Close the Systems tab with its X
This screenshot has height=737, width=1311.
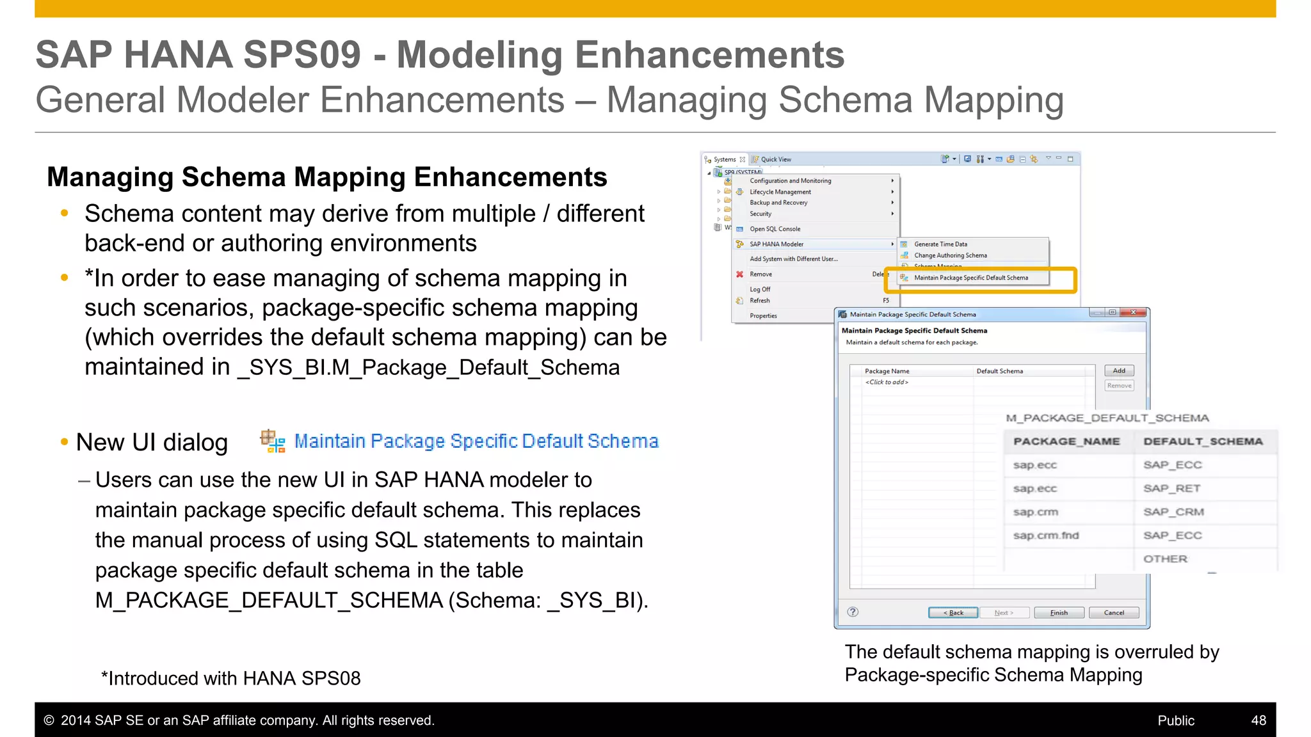click(743, 159)
